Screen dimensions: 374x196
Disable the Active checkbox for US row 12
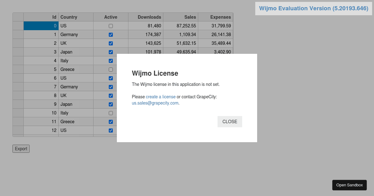point(111,130)
